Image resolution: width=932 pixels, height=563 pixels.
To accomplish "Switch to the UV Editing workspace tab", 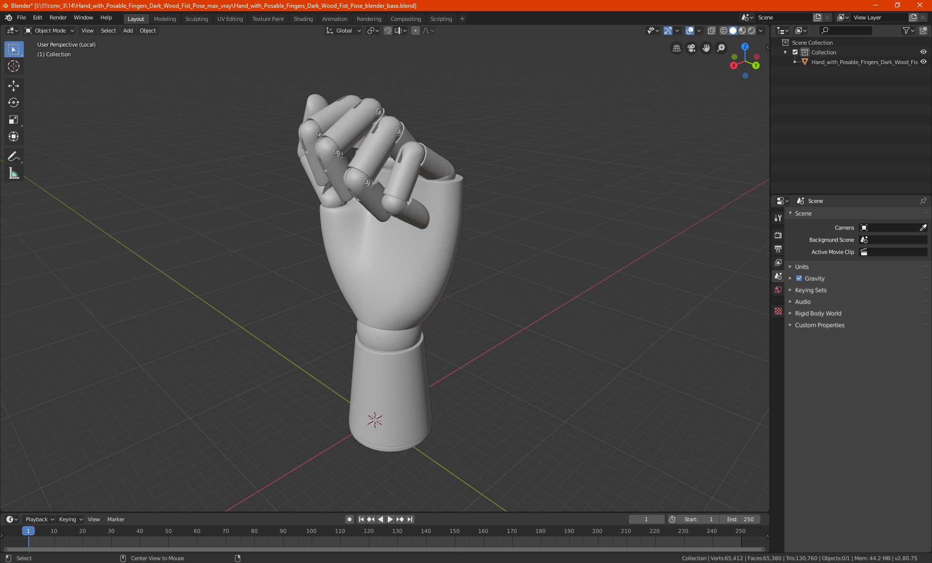I will point(230,19).
